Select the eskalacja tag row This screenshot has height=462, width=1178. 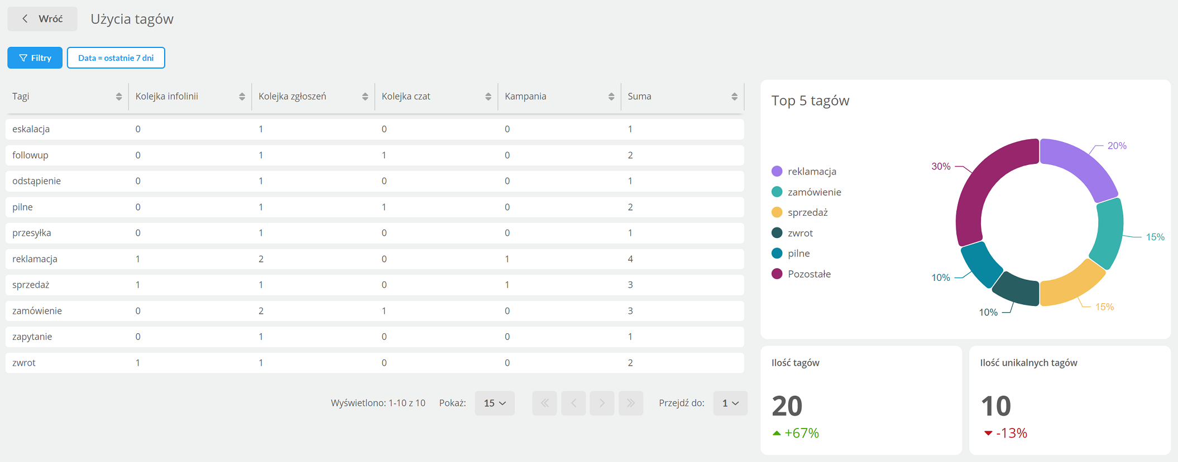tap(375, 129)
